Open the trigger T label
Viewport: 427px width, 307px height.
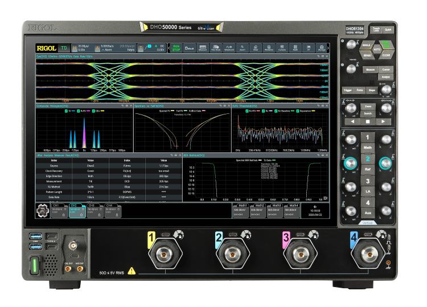click(141, 48)
